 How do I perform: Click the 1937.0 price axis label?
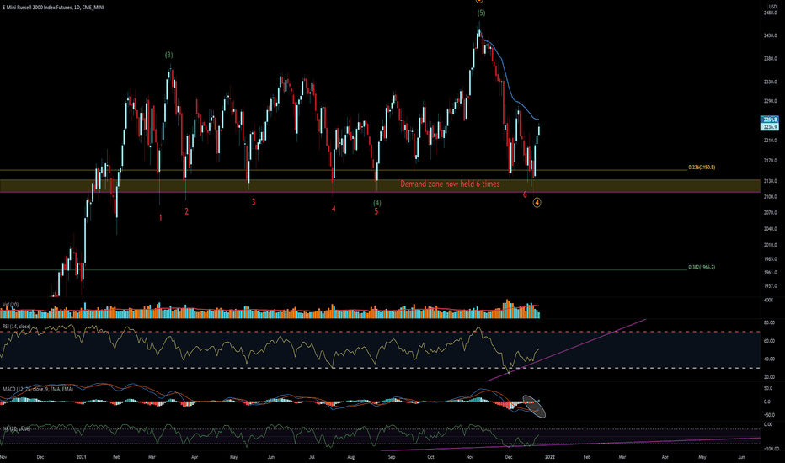(x=770, y=286)
